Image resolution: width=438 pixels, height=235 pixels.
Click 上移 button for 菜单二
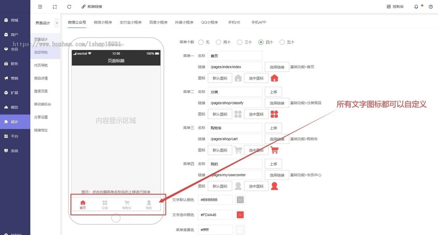point(273,92)
